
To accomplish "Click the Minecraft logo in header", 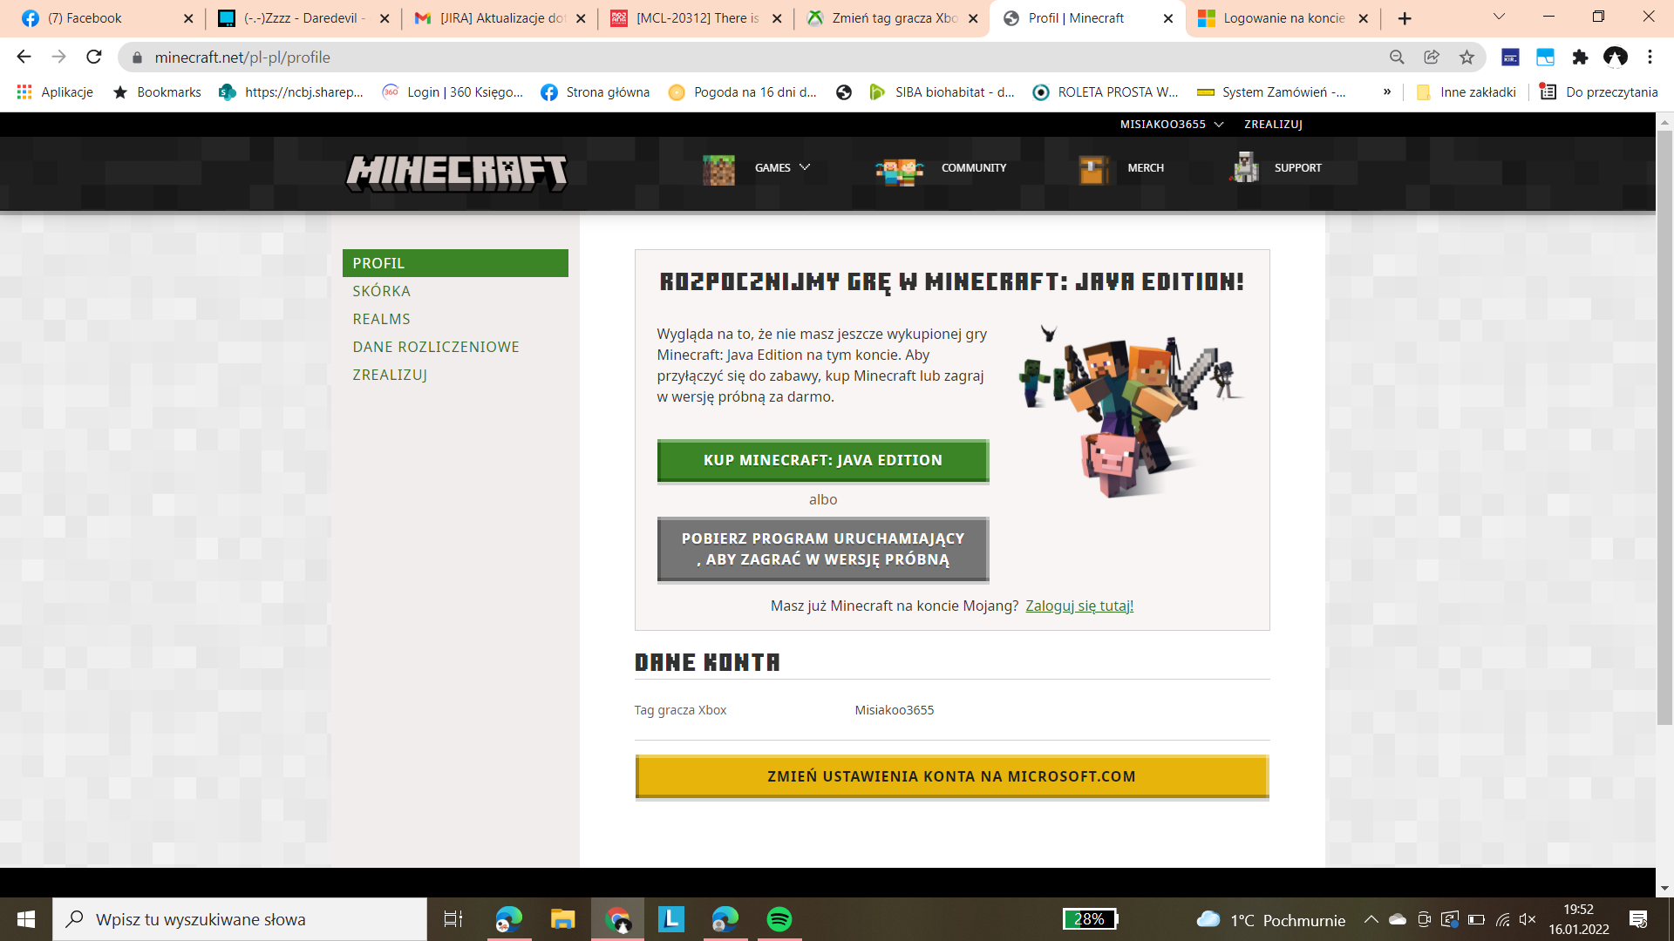I will pyautogui.click(x=457, y=172).
